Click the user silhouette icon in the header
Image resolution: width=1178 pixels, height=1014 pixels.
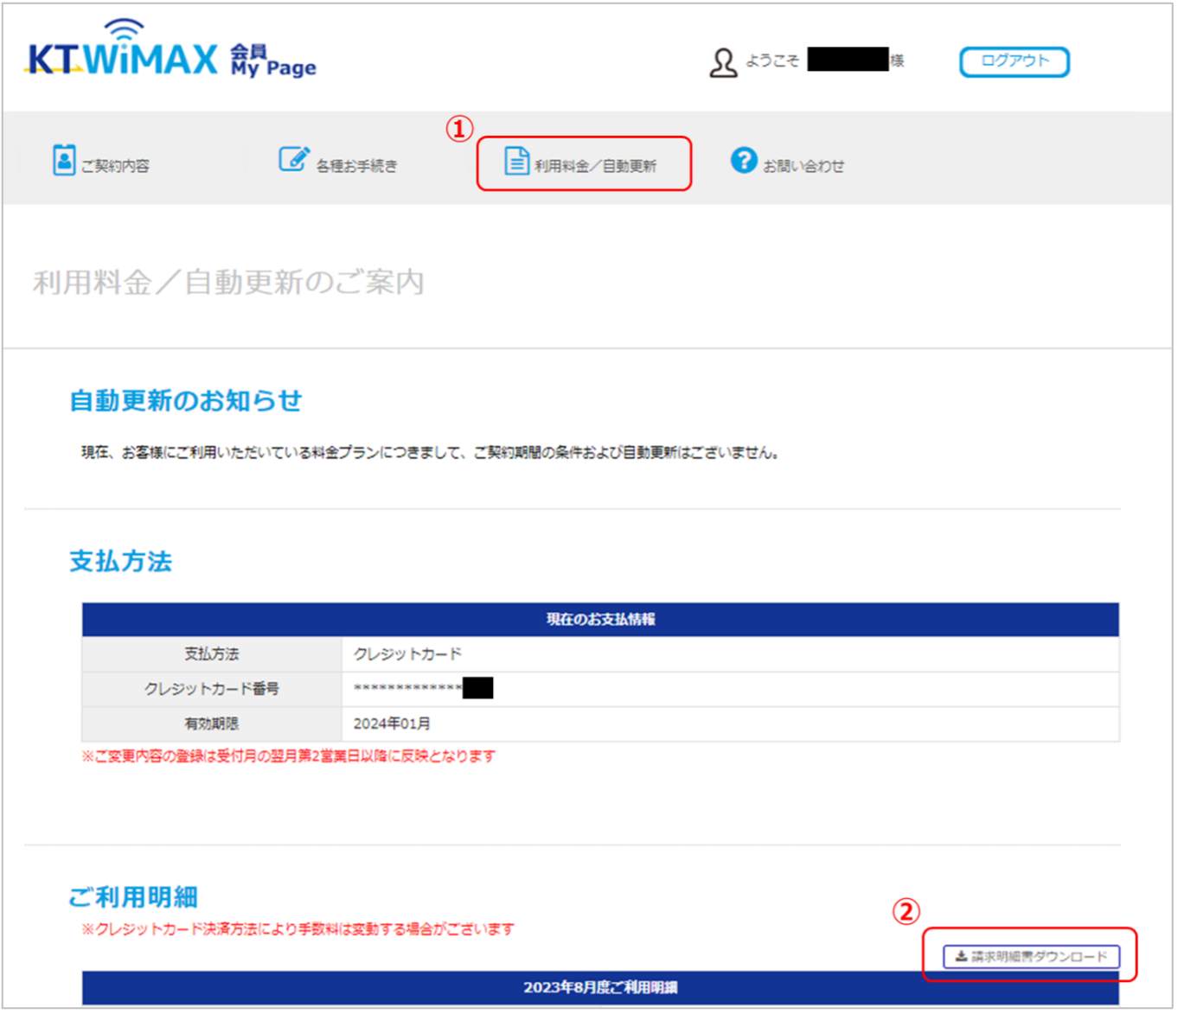pyautogui.click(x=722, y=61)
